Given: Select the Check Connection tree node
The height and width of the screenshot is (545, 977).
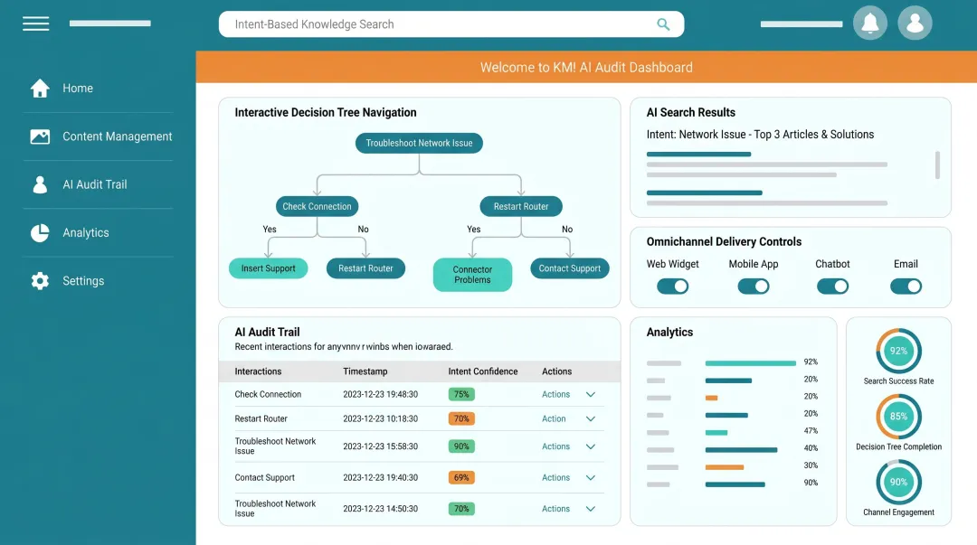Looking at the screenshot, I should [x=318, y=206].
